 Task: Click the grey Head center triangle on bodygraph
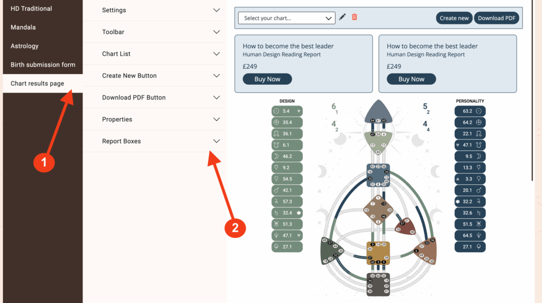[x=378, y=111]
